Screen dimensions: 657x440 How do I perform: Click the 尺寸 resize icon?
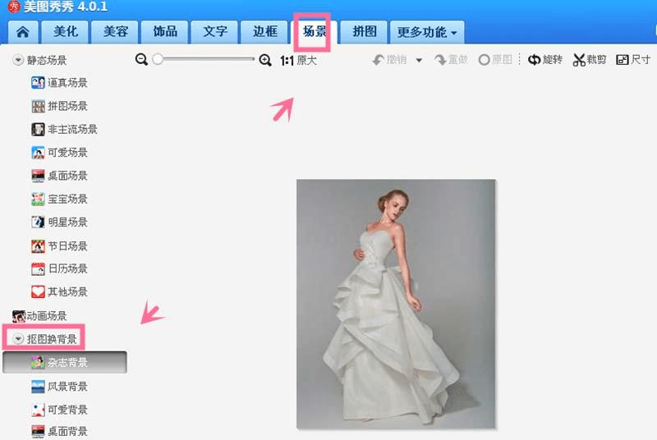click(x=623, y=60)
